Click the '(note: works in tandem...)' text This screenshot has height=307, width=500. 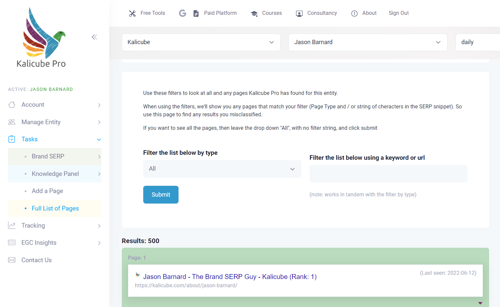coord(363,195)
